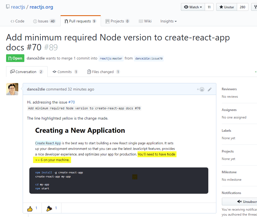Click the reactjs.org repository name link
This screenshot has height=217, width=257.
pyautogui.click(x=41, y=7)
